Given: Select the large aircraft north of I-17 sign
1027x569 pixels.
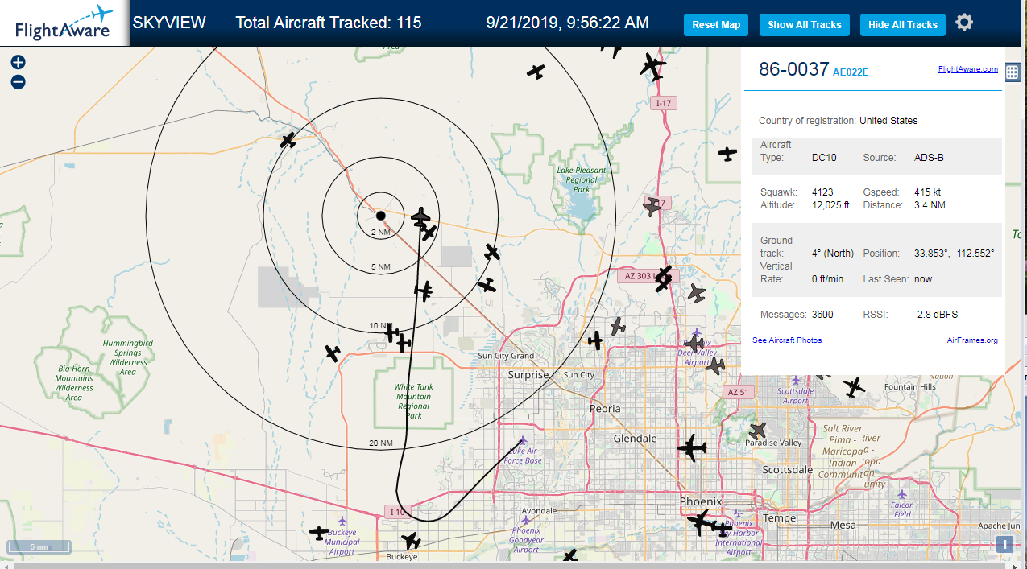Looking at the screenshot, I should tap(652, 66).
